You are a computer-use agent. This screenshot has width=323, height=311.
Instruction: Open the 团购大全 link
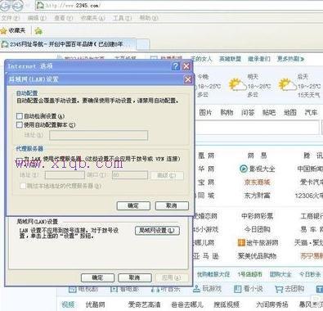tap(280, 274)
